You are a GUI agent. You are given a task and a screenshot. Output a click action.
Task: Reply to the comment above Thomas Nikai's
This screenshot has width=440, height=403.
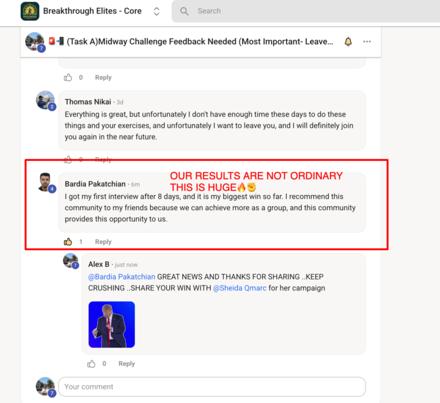[103, 78]
